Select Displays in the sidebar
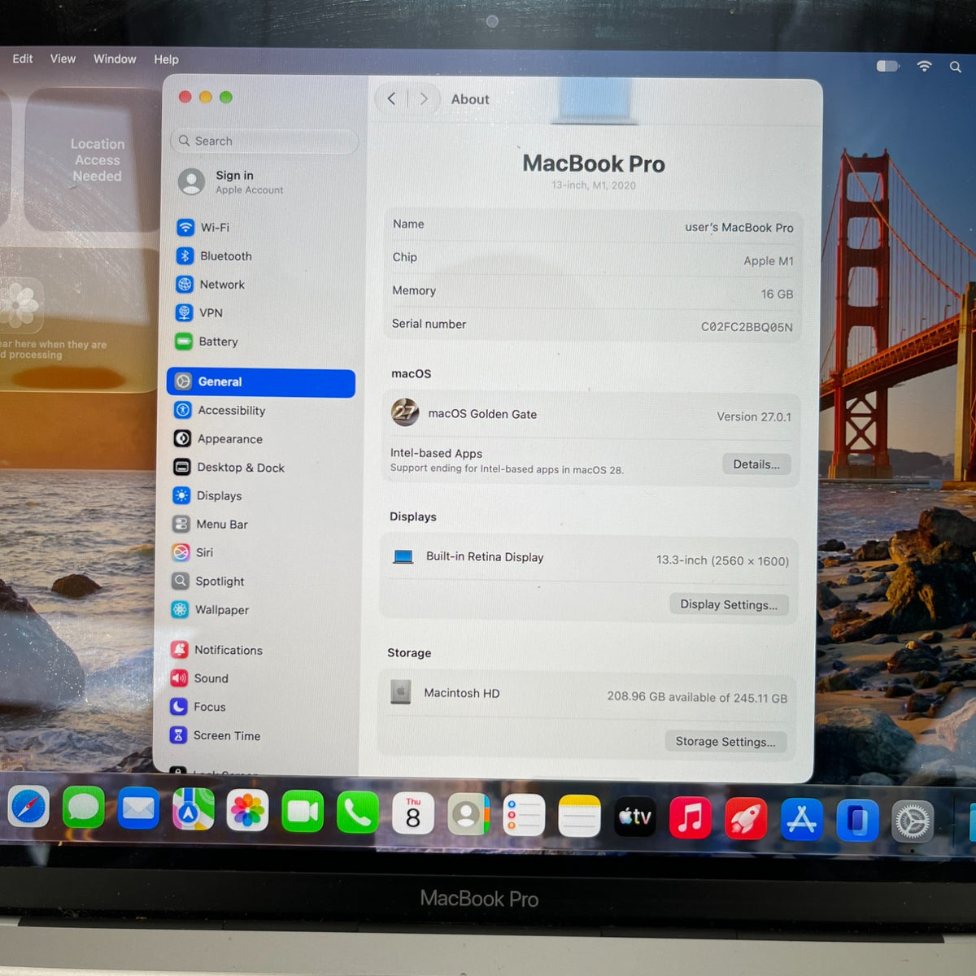The width and height of the screenshot is (976, 976). (260, 496)
